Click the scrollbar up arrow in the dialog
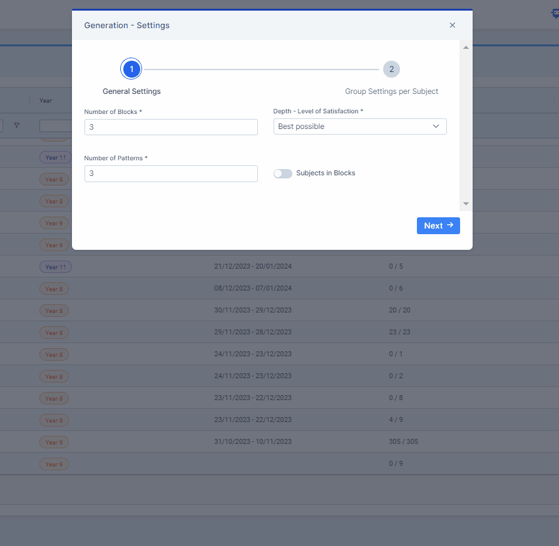This screenshot has width=559, height=546. [x=465, y=47]
